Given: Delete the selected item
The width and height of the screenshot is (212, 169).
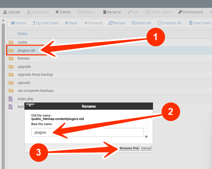Looking at the screenshot, I should [x=63, y=12].
